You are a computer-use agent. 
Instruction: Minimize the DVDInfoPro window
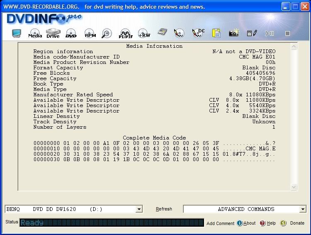click(286, 7)
